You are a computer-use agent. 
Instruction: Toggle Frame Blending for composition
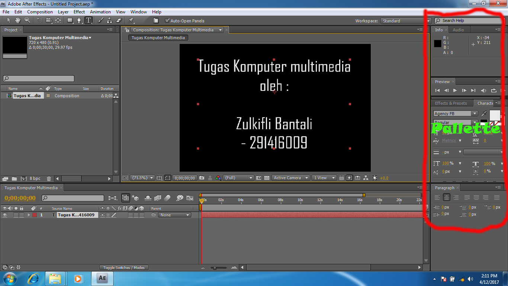point(158,198)
